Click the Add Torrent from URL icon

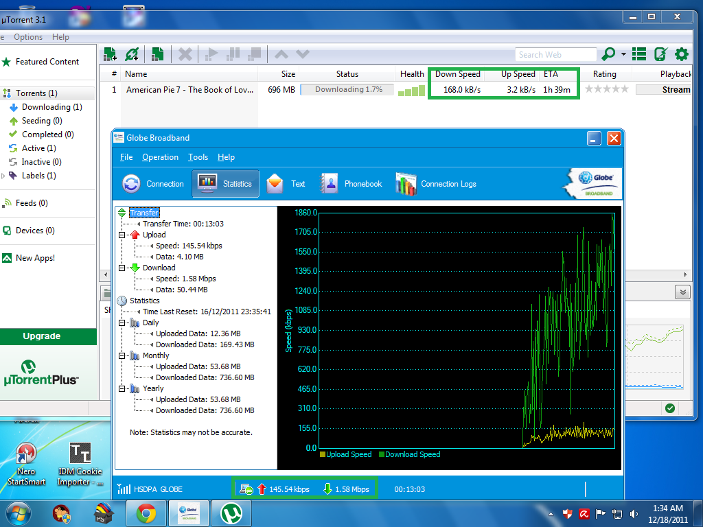click(x=132, y=54)
